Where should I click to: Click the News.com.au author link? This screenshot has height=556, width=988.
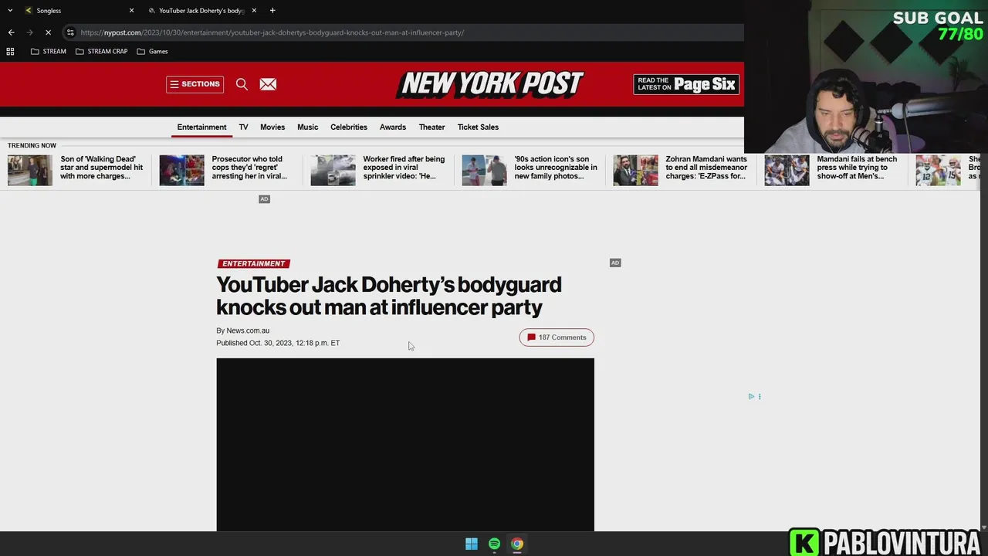click(248, 331)
